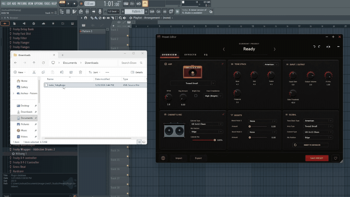
Task: Switch to the EQ tab
Action: click(x=206, y=55)
